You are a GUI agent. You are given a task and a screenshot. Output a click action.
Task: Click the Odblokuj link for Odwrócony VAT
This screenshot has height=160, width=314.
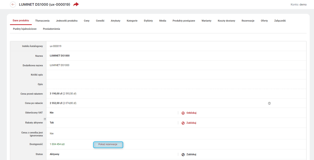tap(191, 113)
